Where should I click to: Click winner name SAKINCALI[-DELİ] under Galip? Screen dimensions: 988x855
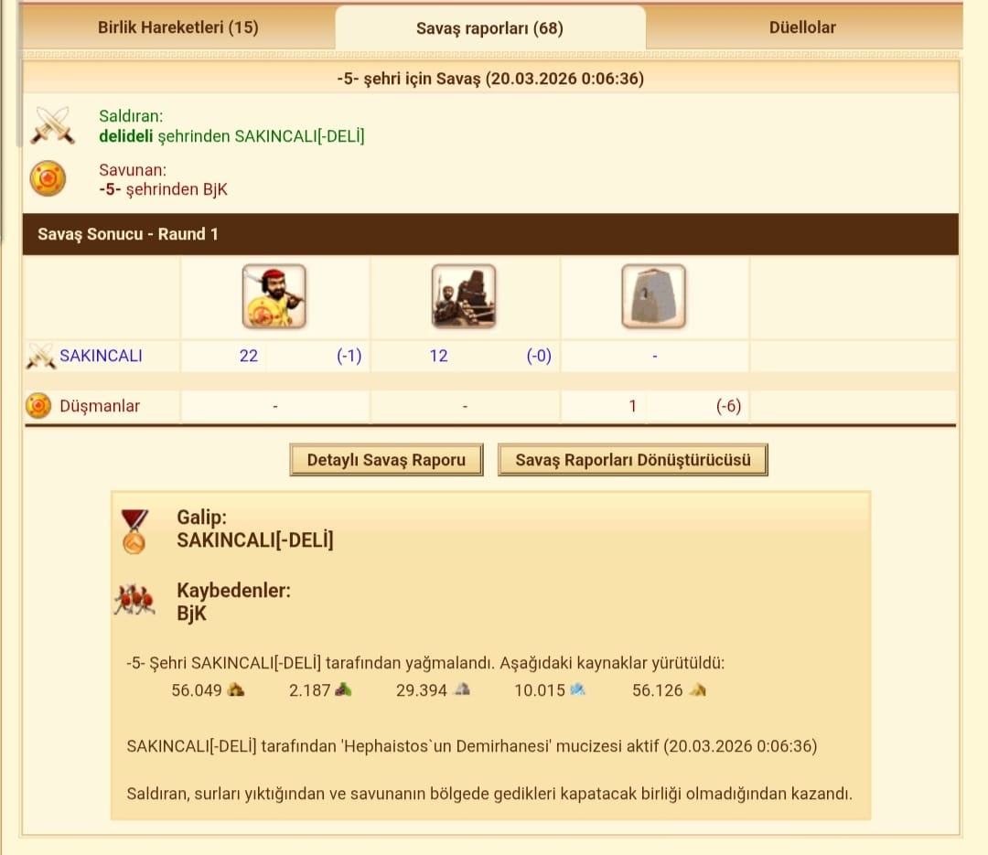click(x=254, y=540)
